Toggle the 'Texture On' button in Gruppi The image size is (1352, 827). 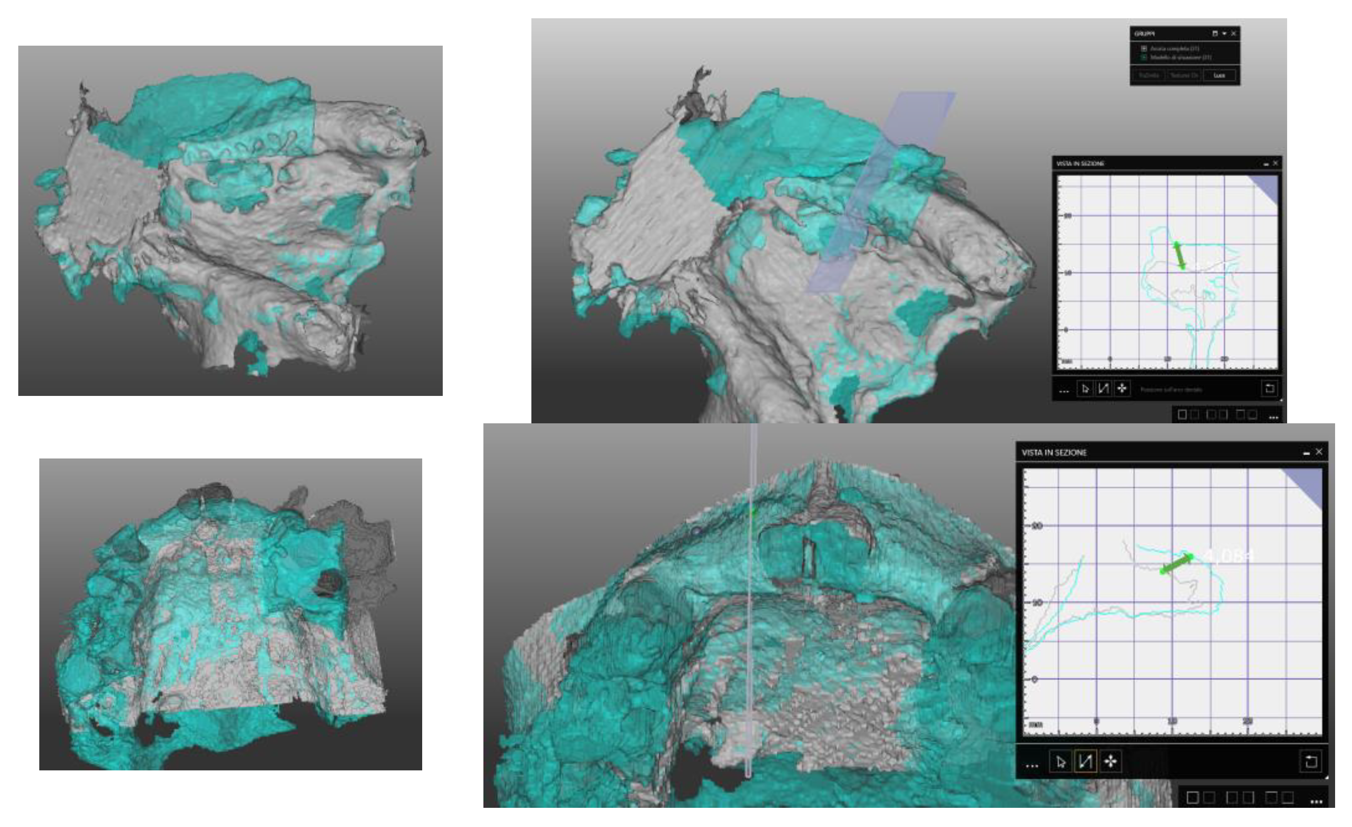click(1183, 75)
